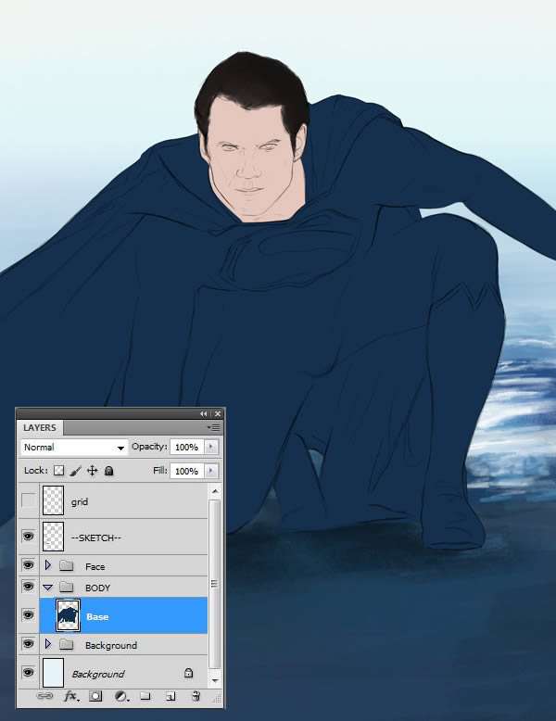Create a new group folder

click(145, 696)
